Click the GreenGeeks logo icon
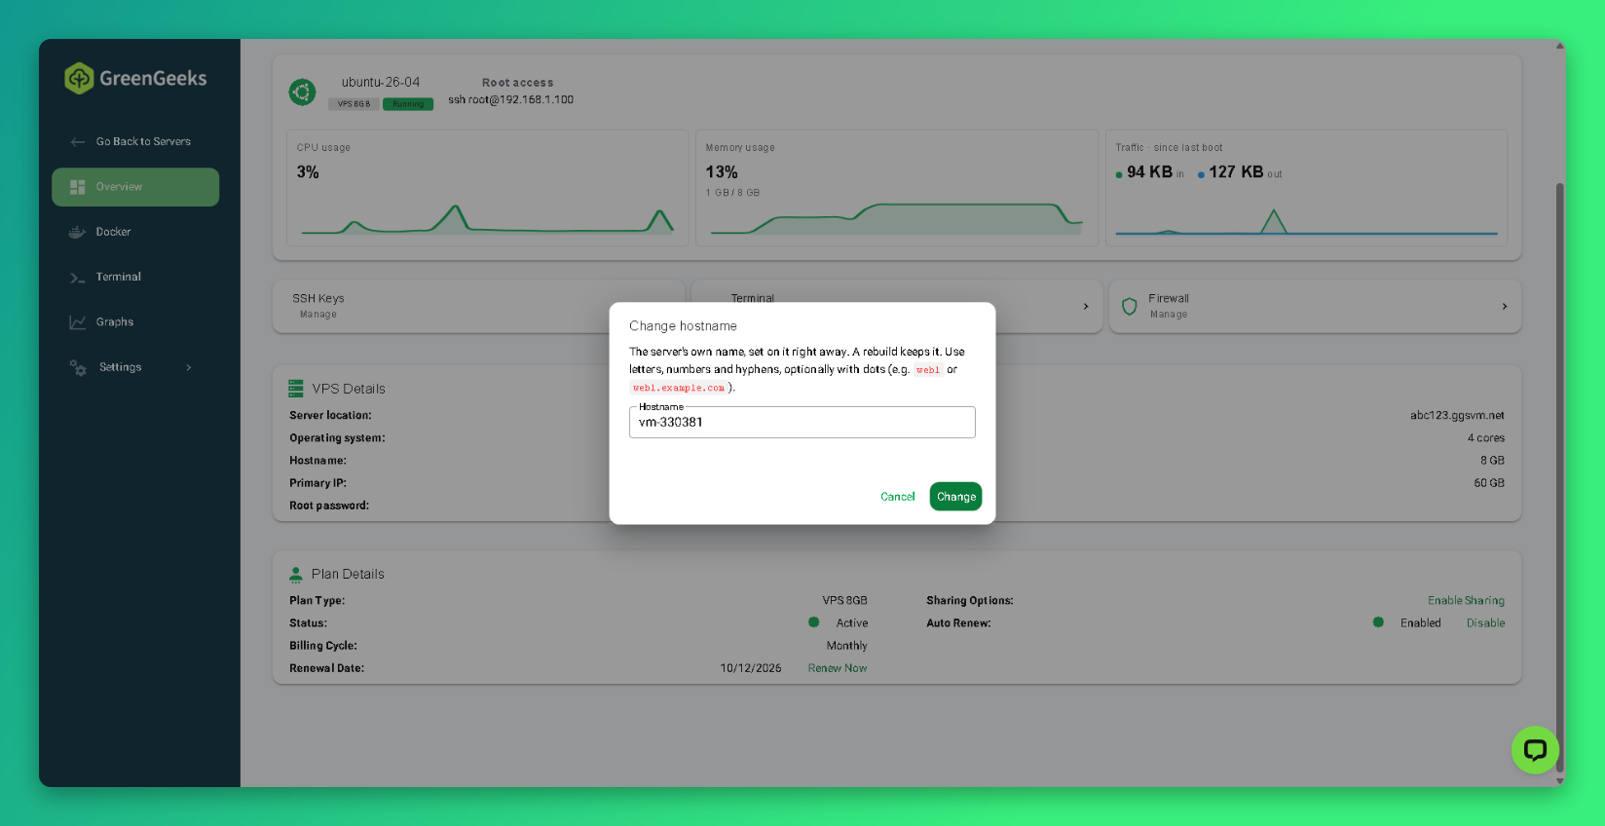The image size is (1605, 826). tap(79, 78)
